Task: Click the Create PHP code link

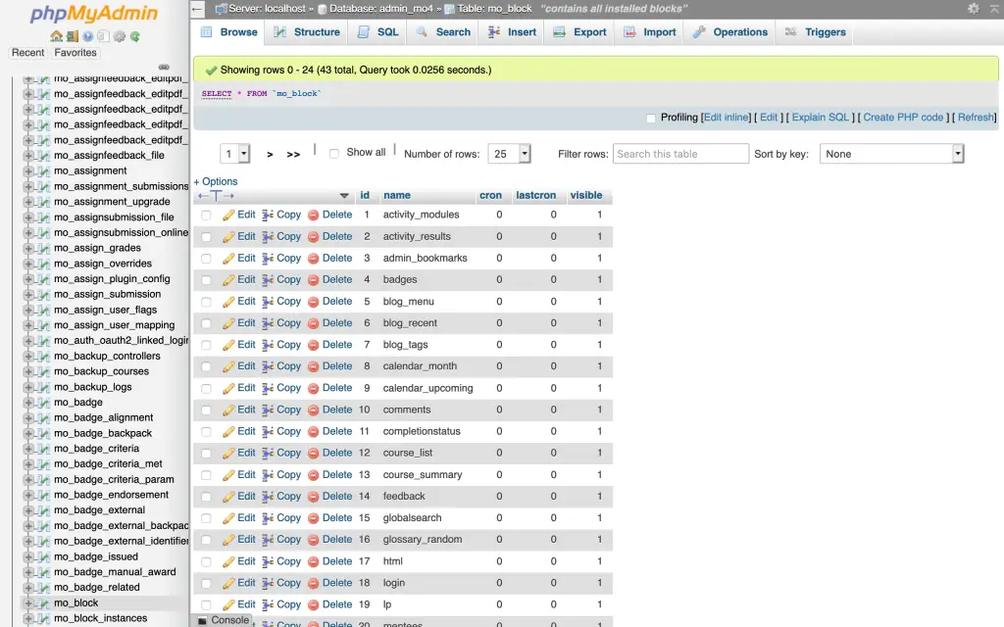Action: pos(902,118)
